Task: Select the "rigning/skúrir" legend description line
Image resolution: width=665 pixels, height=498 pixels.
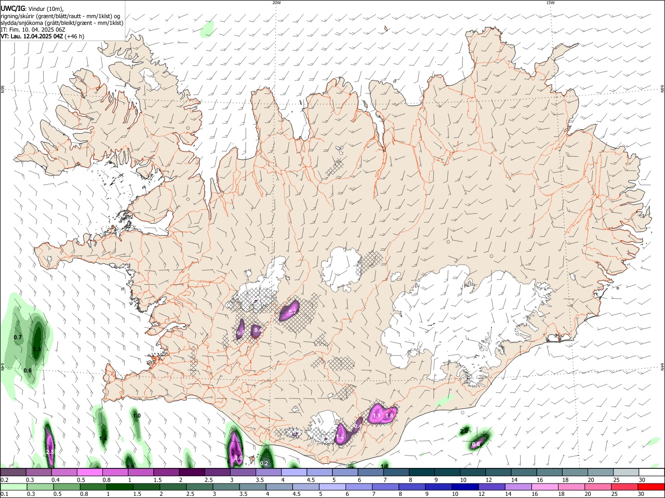Action: 60,16
